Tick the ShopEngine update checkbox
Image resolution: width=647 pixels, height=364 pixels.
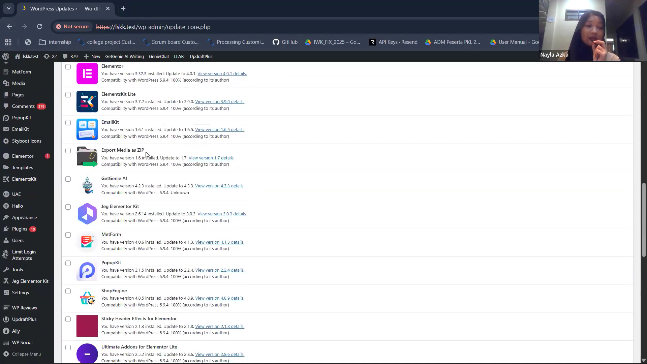(x=68, y=291)
